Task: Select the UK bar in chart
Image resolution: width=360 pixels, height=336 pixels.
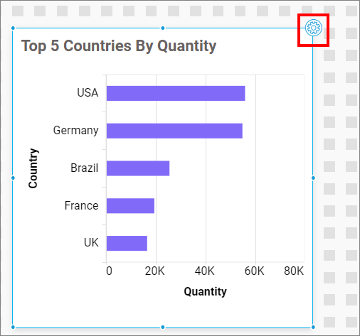Action: point(127,243)
